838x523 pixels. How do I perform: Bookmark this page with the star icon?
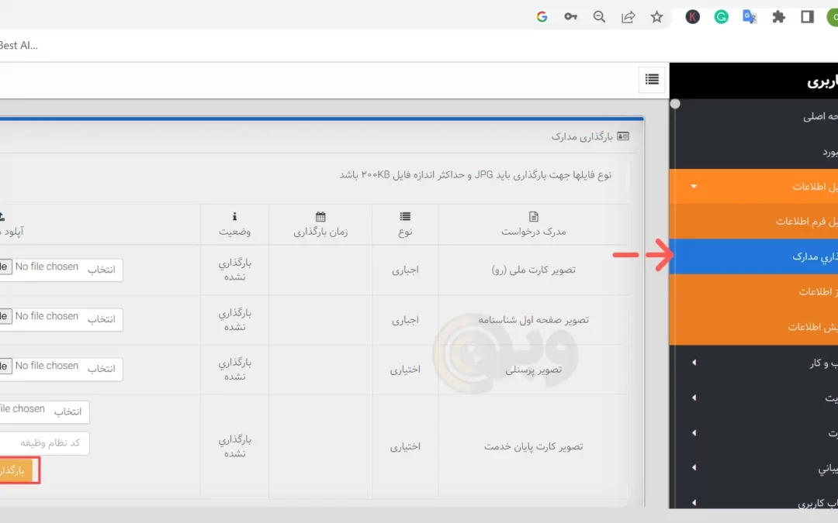(656, 17)
